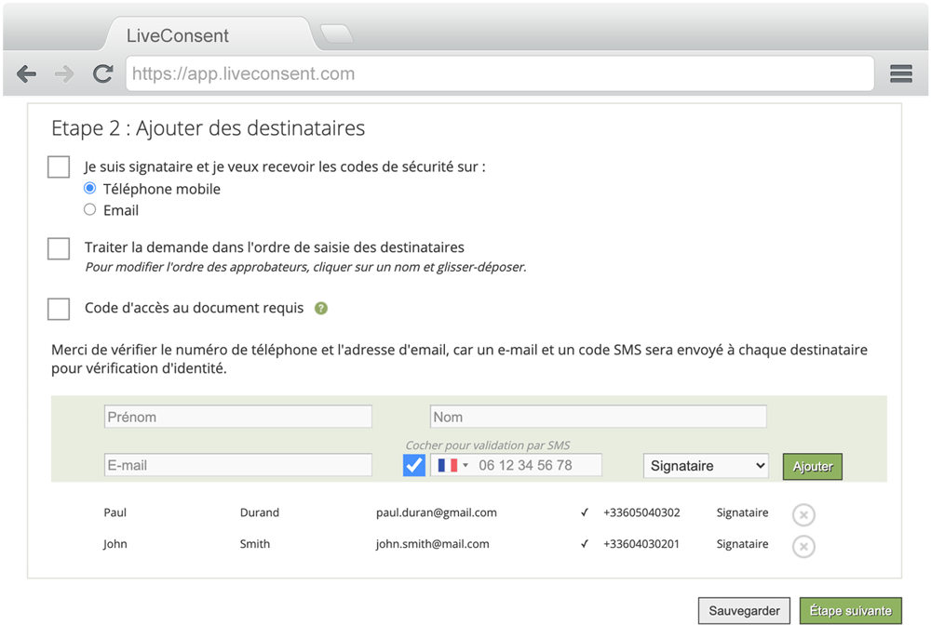Click the Ajouter button
Screen dimensions: 931x638
click(812, 466)
